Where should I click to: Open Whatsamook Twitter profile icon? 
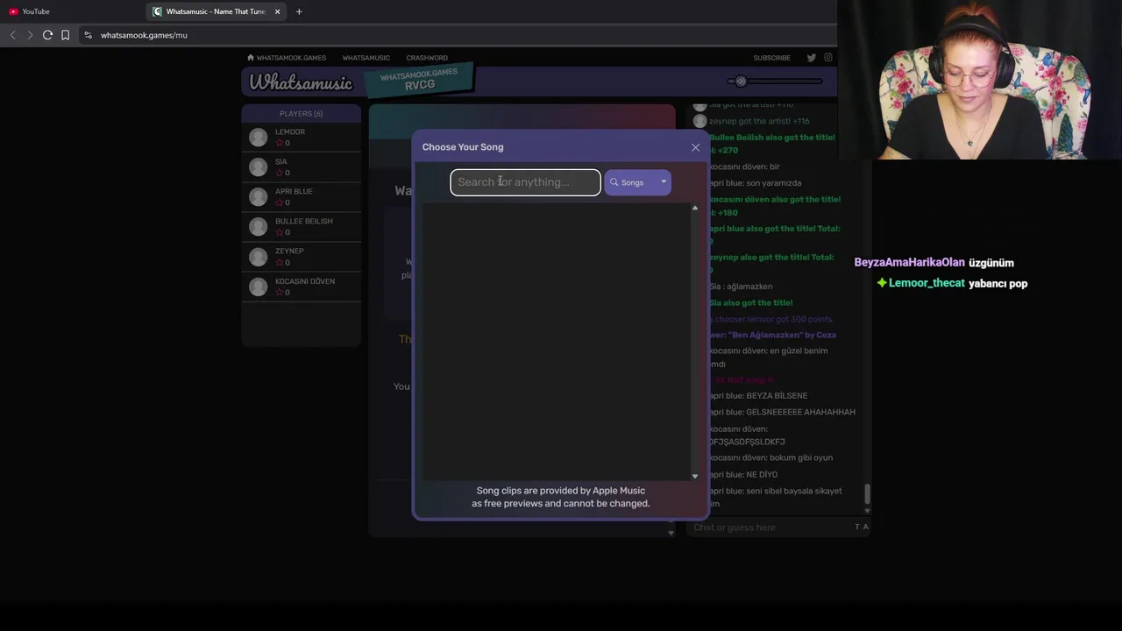(x=812, y=58)
